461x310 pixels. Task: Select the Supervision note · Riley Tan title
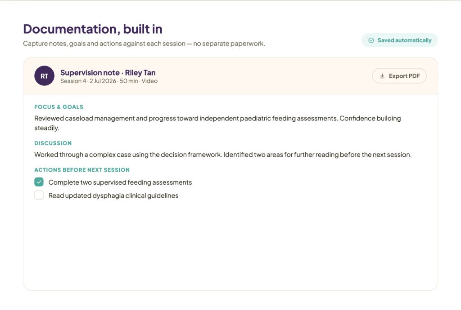(x=108, y=72)
